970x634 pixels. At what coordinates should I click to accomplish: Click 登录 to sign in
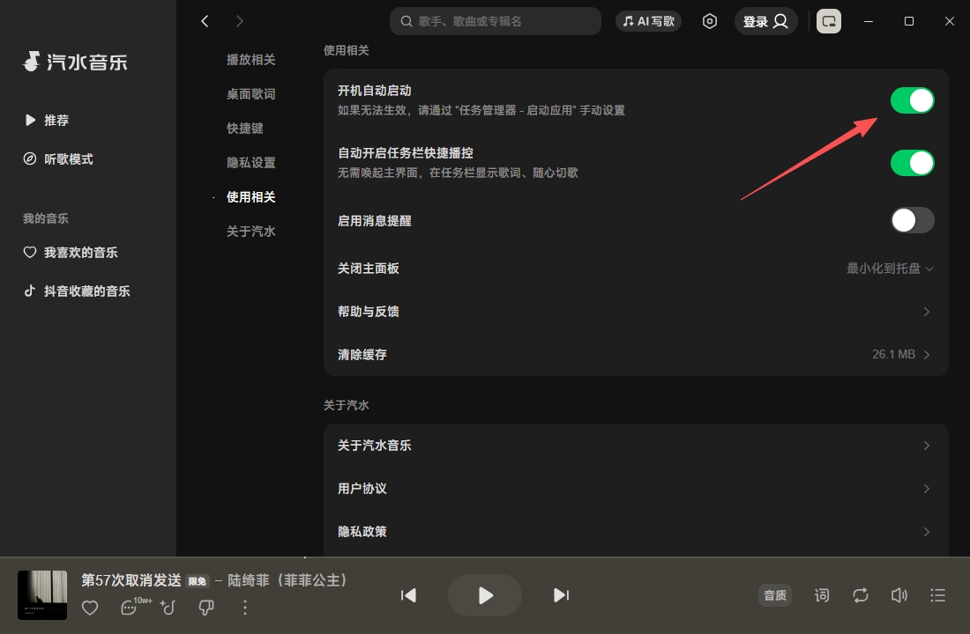(765, 21)
